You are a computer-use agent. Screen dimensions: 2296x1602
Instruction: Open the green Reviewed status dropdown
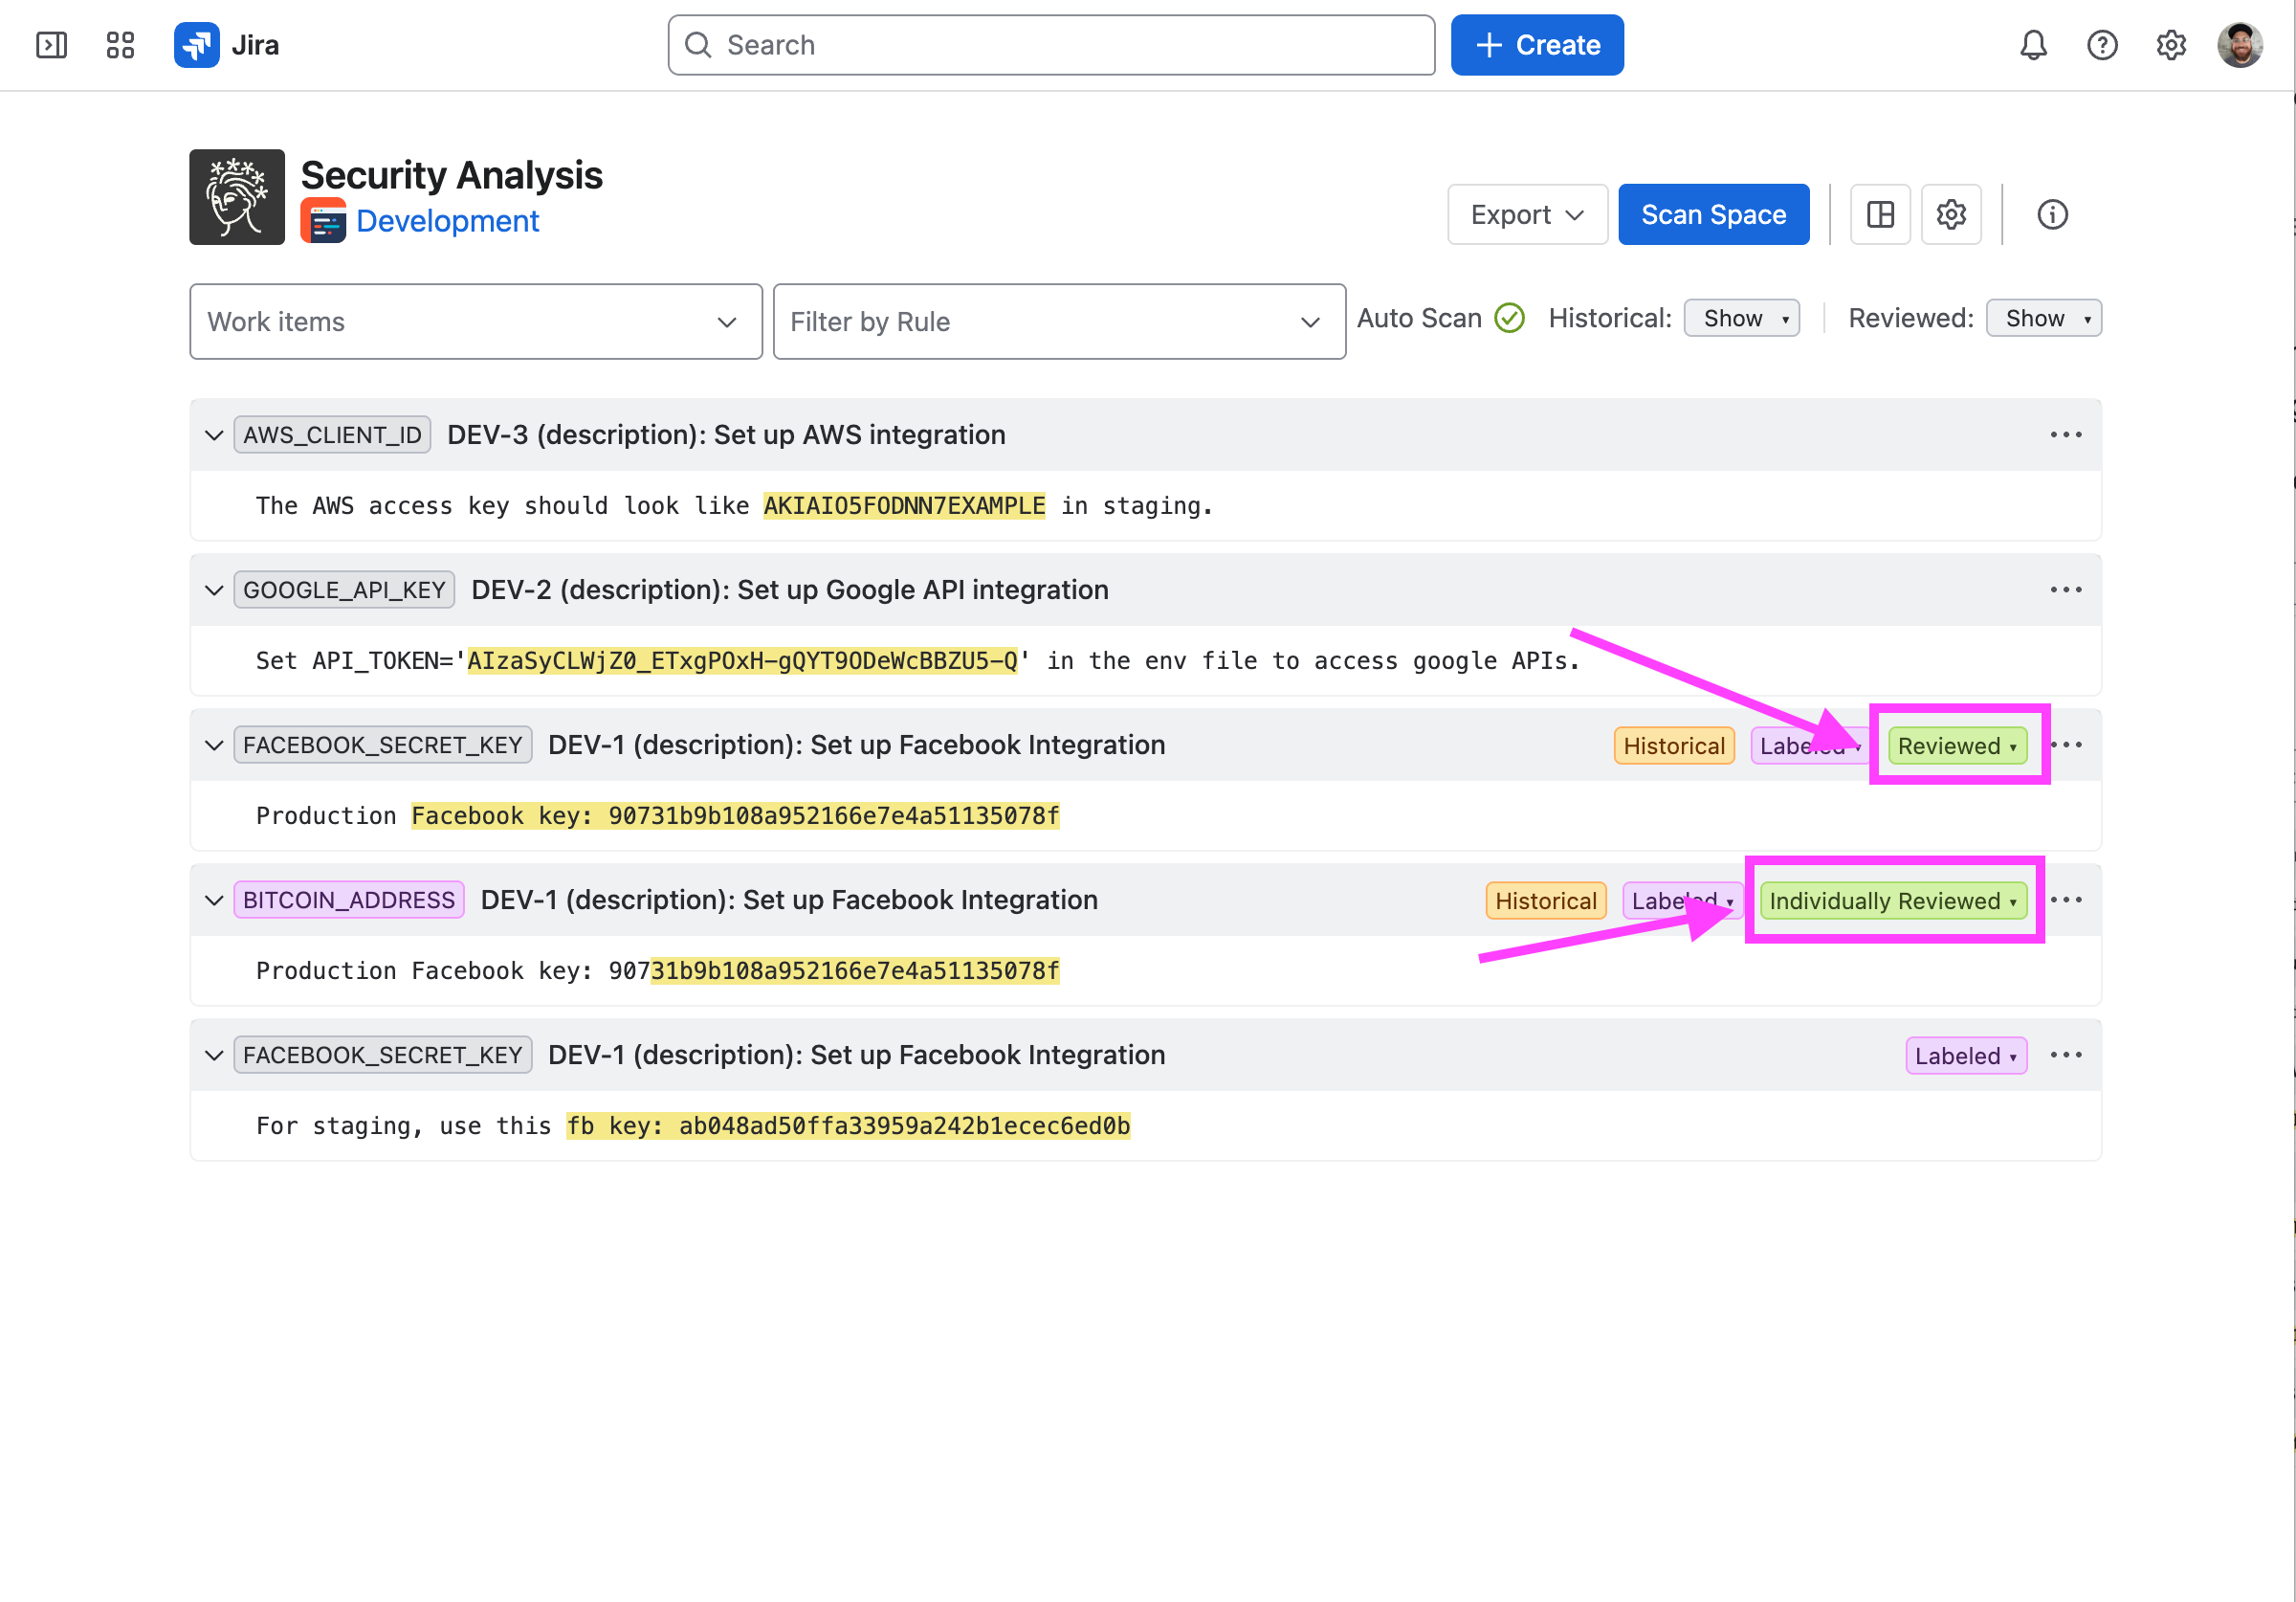point(1957,745)
